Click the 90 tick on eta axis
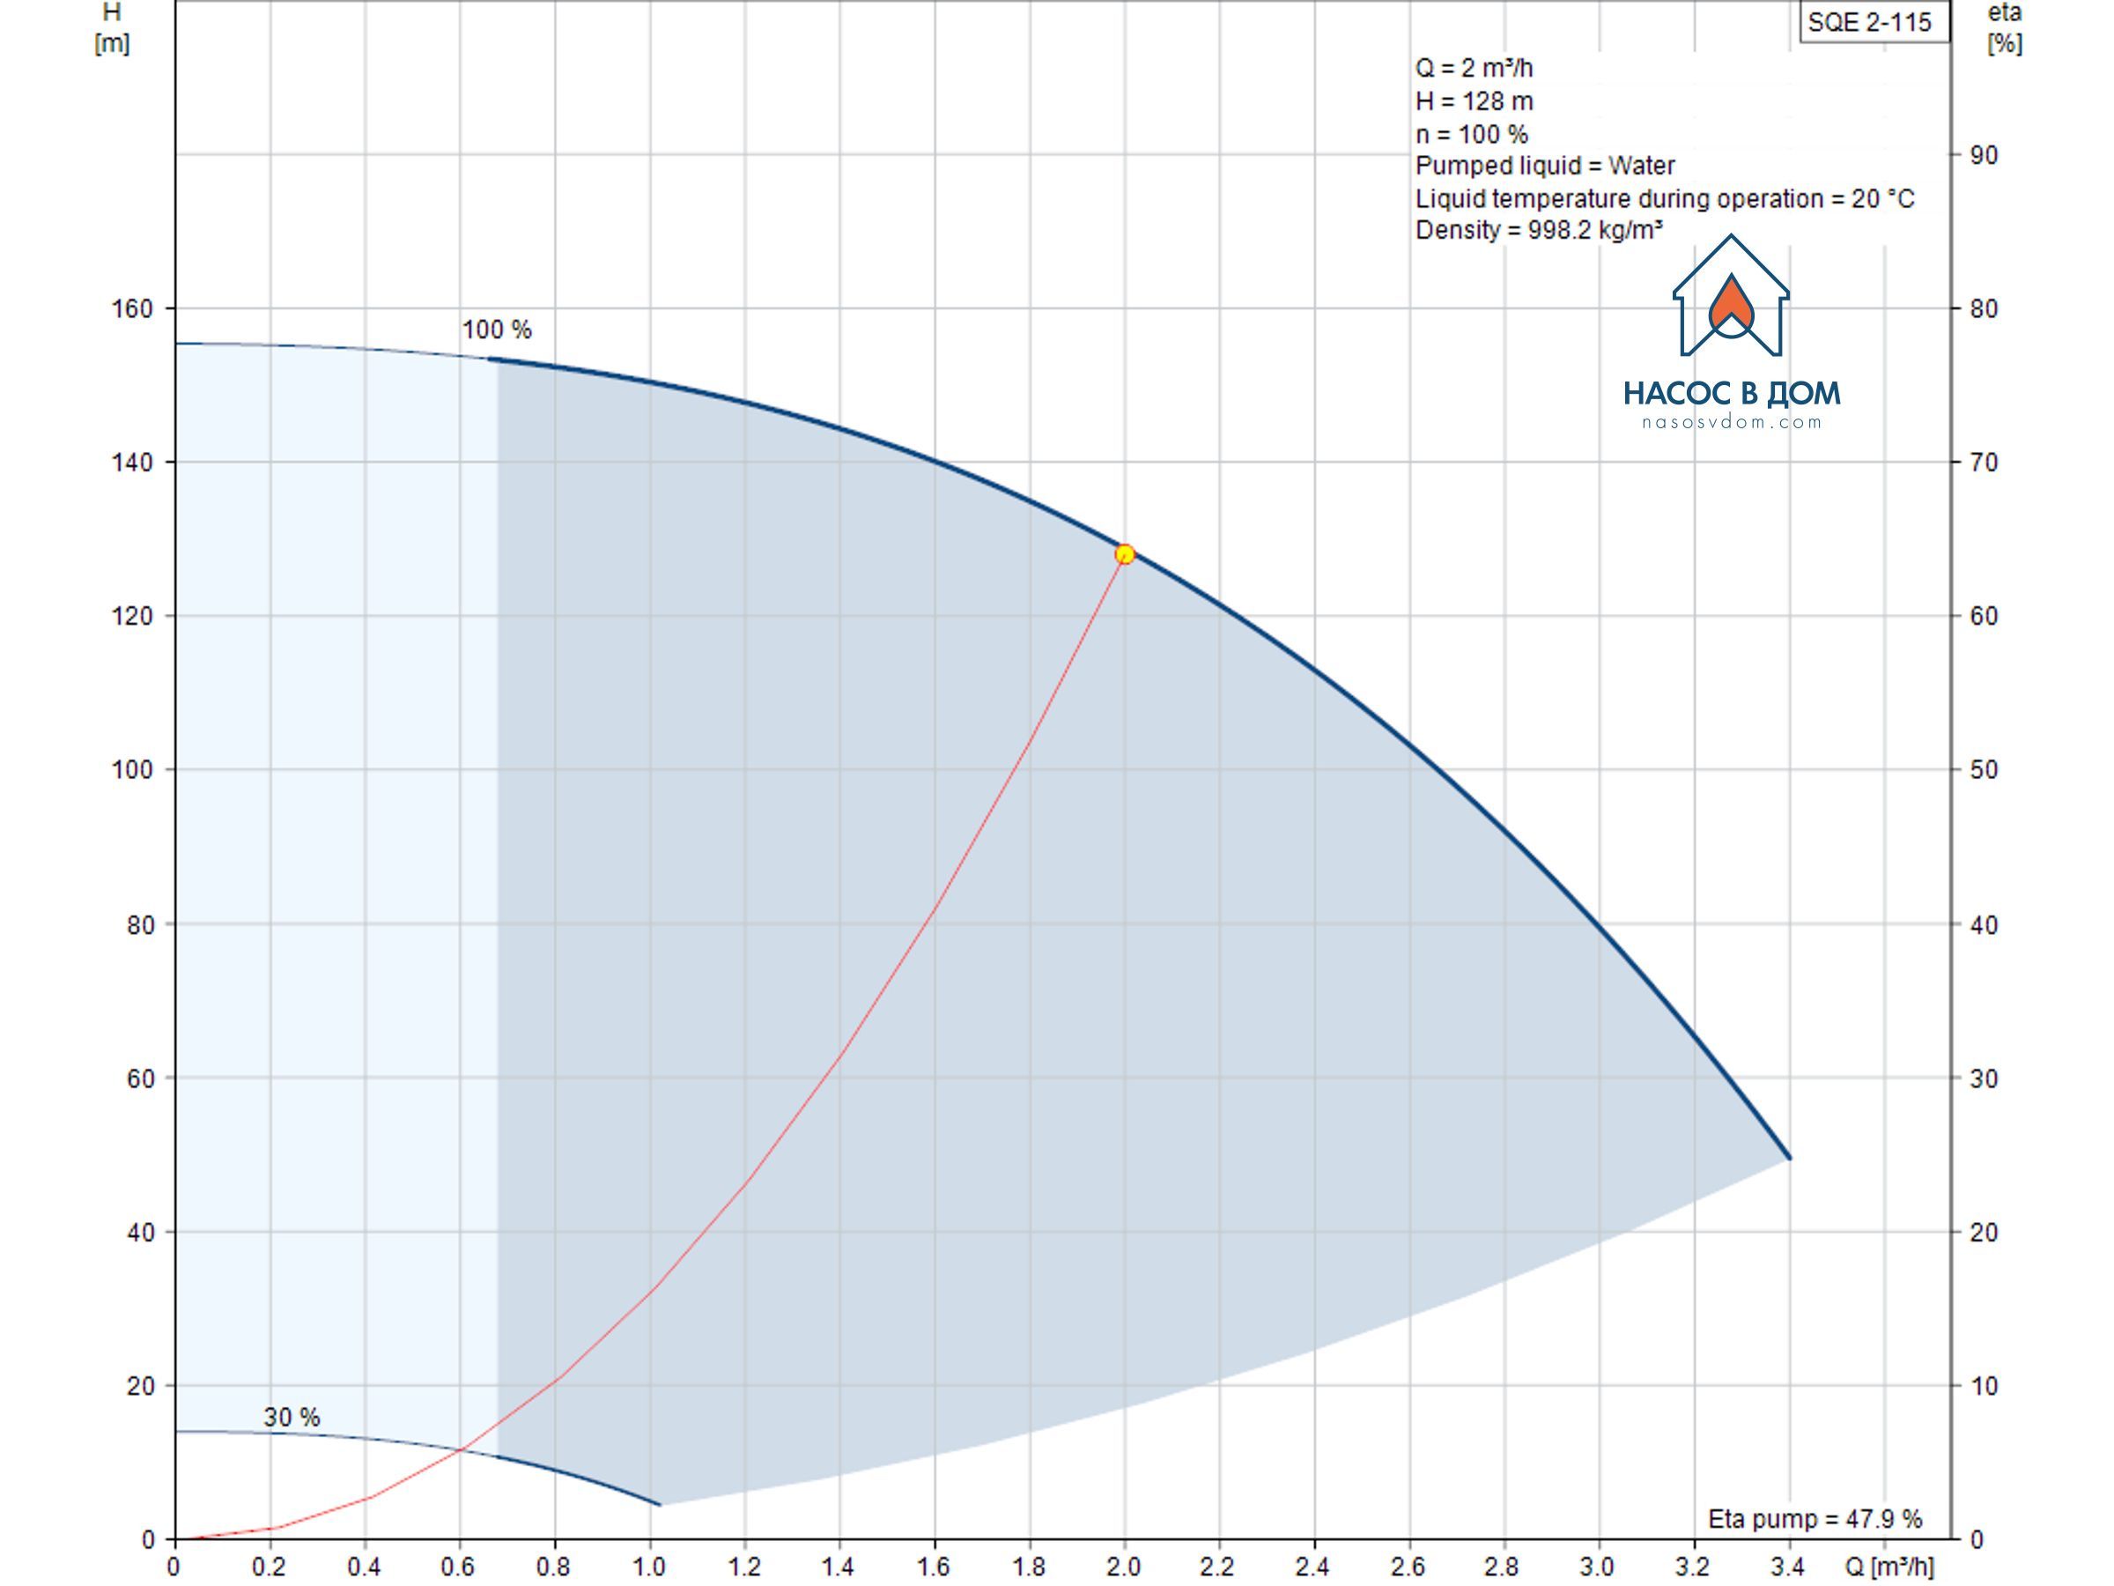The height and width of the screenshot is (1586, 2114). (x=1984, y=155)
